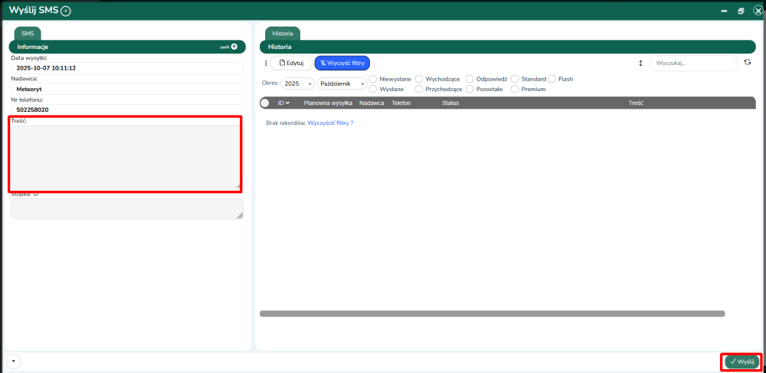
Task: Click the horizontal scrollbar under the history table
Action: [x=492, y=313]
